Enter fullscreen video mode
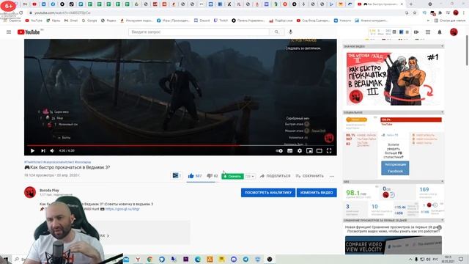The height and width of the screenshot is (264, 469). point(329,151)
